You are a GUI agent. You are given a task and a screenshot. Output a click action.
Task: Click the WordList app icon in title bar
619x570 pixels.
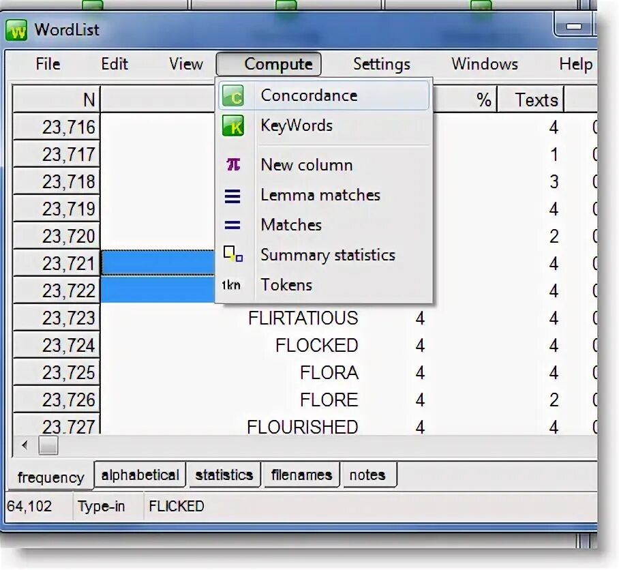[16, 31]
